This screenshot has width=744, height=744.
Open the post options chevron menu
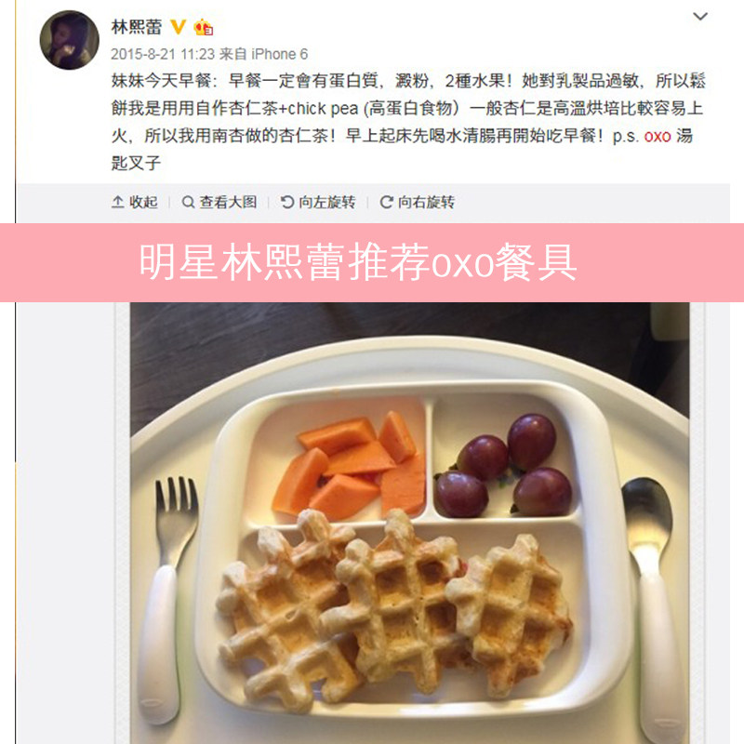pyautogui.click(x=700, y=17)
